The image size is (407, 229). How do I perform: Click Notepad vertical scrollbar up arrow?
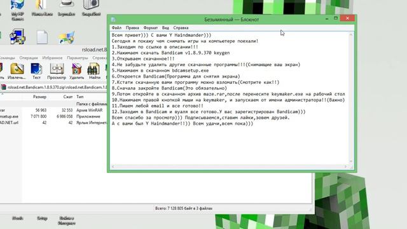pyautogui.click(x=351, y=34)
